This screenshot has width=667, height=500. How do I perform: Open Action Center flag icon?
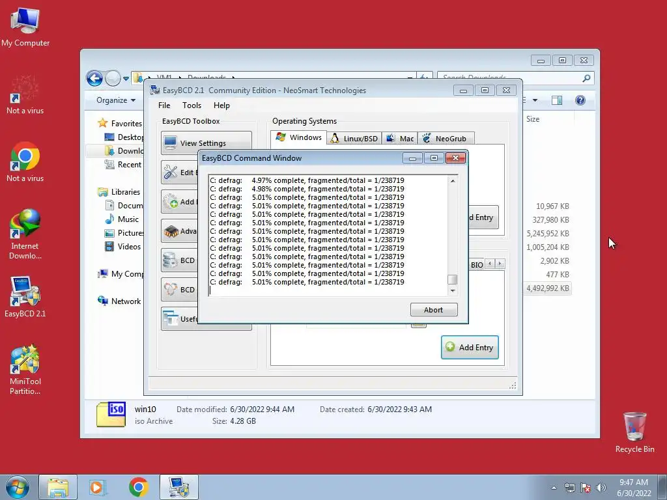pos(586,488)
